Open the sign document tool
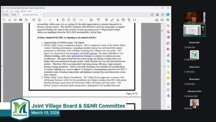The image size is (216, 122). point(118,20)
